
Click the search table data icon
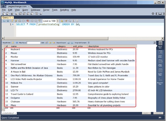37,14
